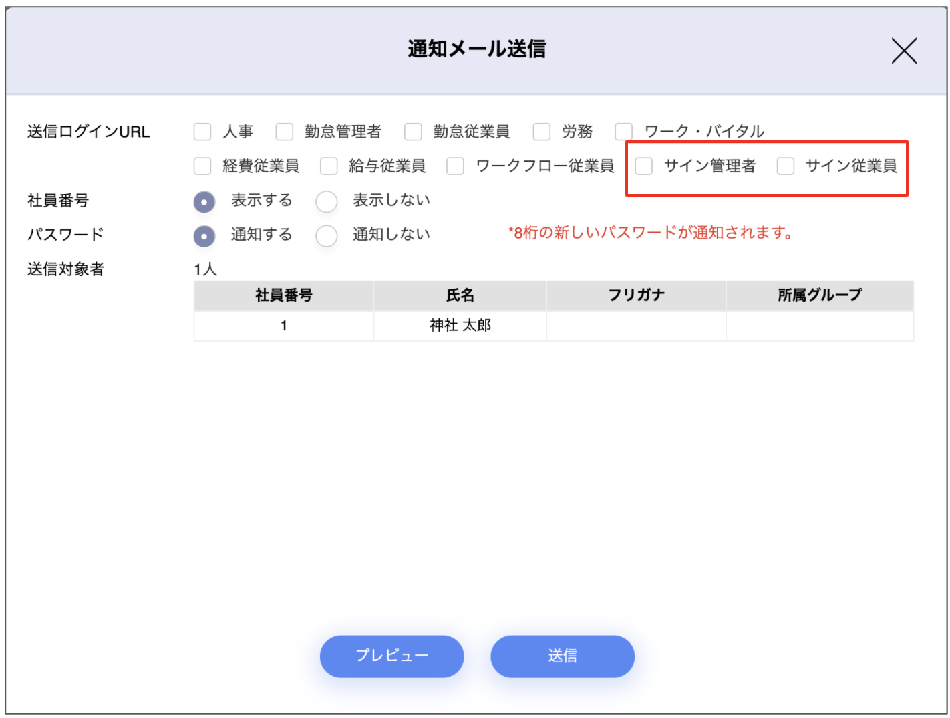This screenshot has width=950, height=718.
Task: Click the 氏名 column header
Action: pos(460,295)
